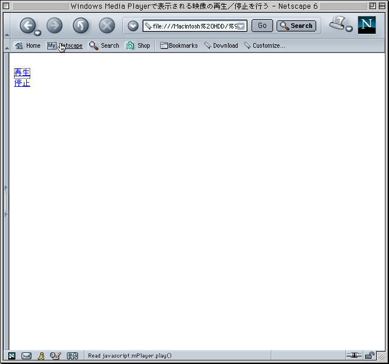Open the Download toolbar bookmark

click(x=221, y=45)
